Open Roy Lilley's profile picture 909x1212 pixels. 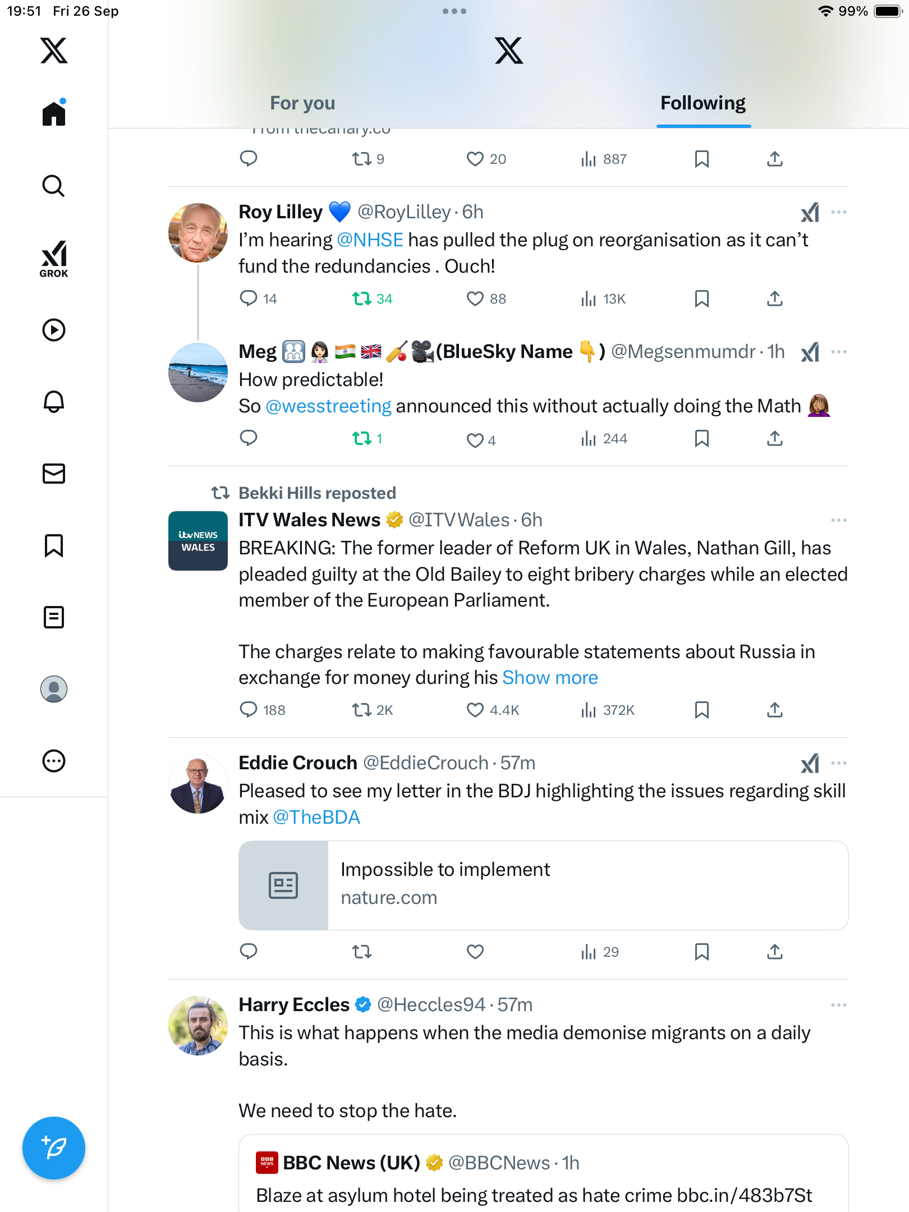click(x=198, y=233)
